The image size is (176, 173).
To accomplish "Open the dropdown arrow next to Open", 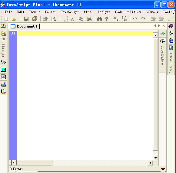I will 21,19.
